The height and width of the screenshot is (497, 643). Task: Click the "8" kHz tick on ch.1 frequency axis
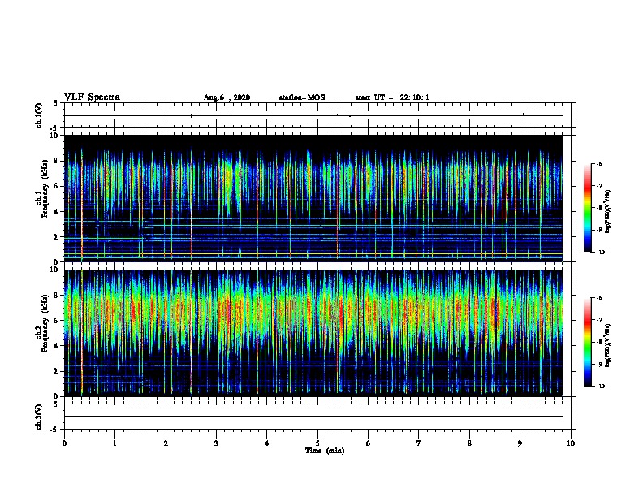click(57, 161)
